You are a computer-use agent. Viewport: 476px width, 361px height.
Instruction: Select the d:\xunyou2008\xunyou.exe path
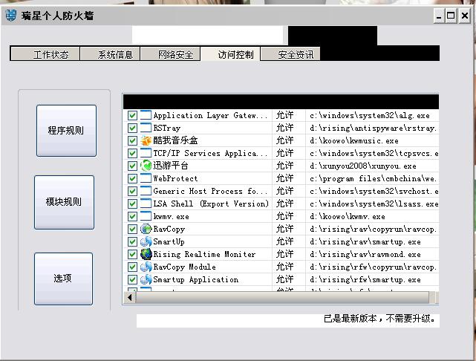pyautogui.click(x=363, y=166)
